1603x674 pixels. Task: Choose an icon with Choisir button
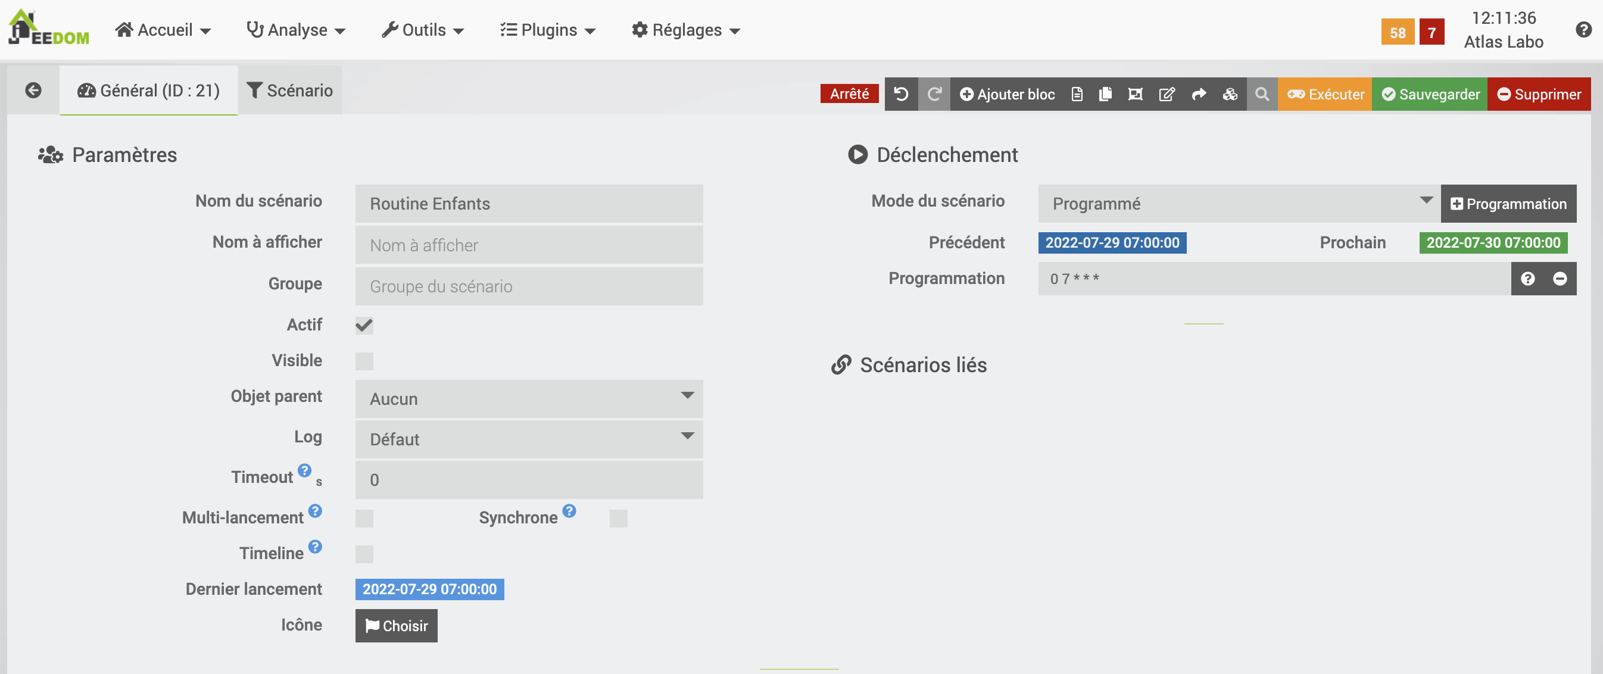[397, 625]
